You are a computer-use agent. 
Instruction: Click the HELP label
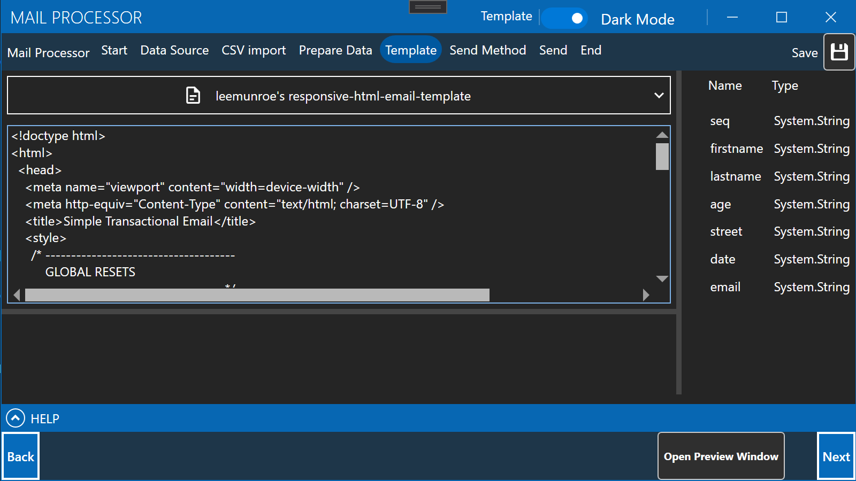click(45, 418)
